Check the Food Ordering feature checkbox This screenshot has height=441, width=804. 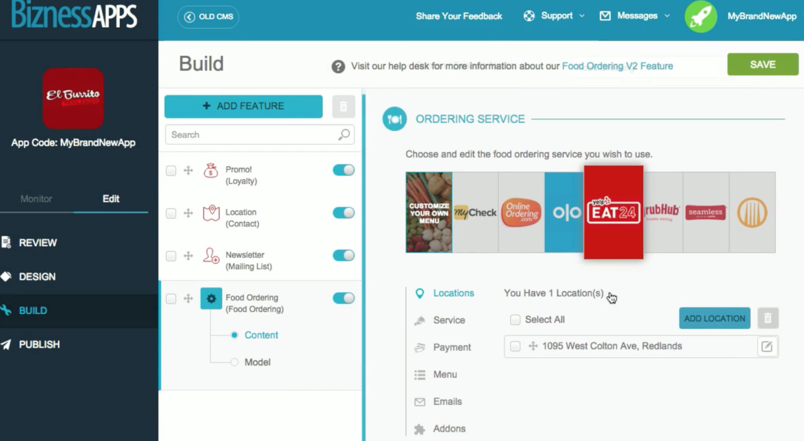[x=171, y=299]
